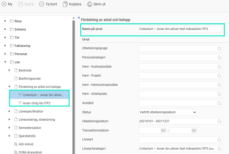Open Bokföringsorder in the tree
The height and width of the screenshot is (154, 229).
(30, 79)
